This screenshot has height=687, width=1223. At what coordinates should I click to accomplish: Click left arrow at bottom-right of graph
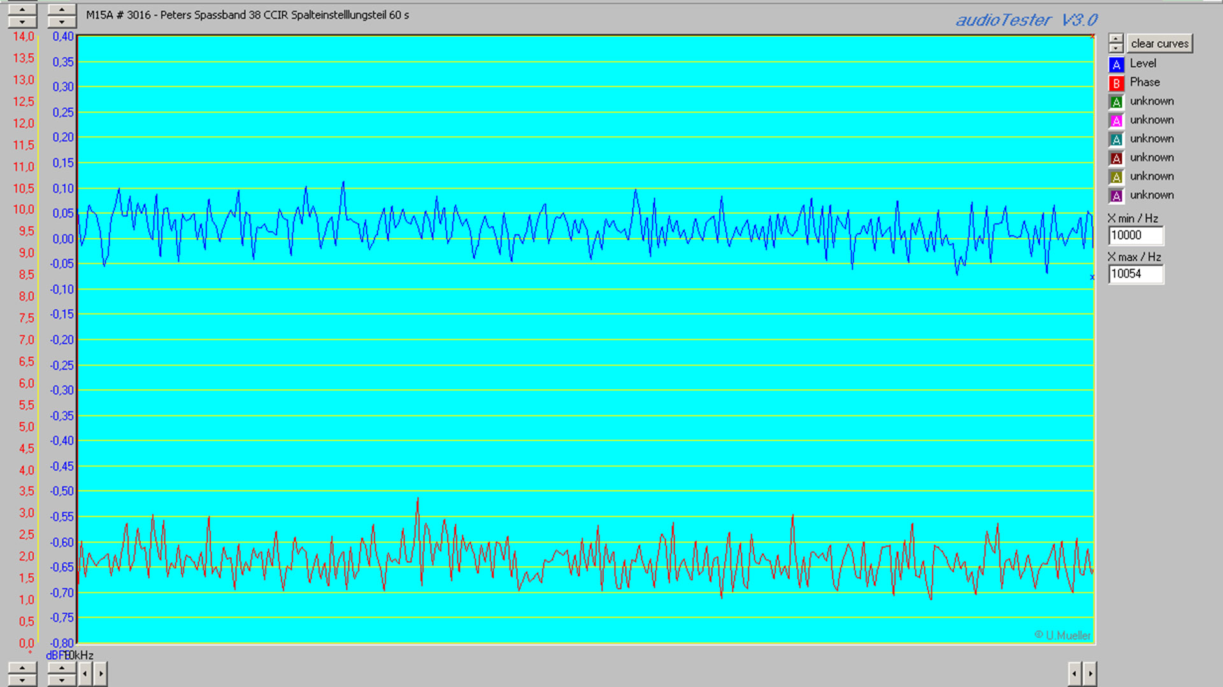click(1075, 673)
